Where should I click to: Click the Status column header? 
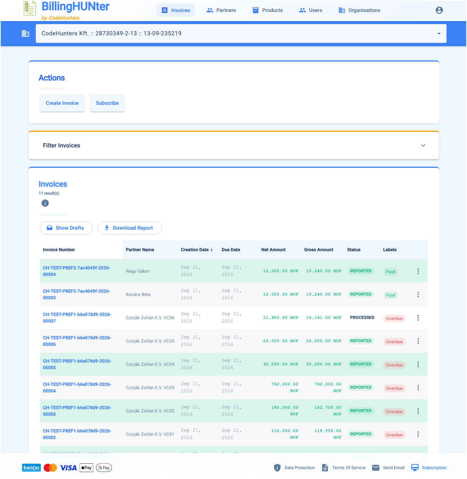354,250
